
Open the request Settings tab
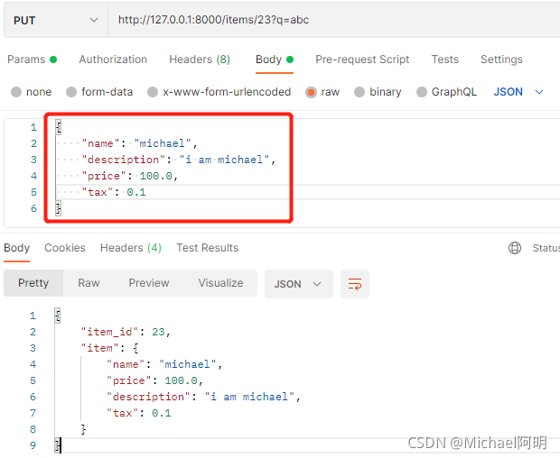coord(501,60)
